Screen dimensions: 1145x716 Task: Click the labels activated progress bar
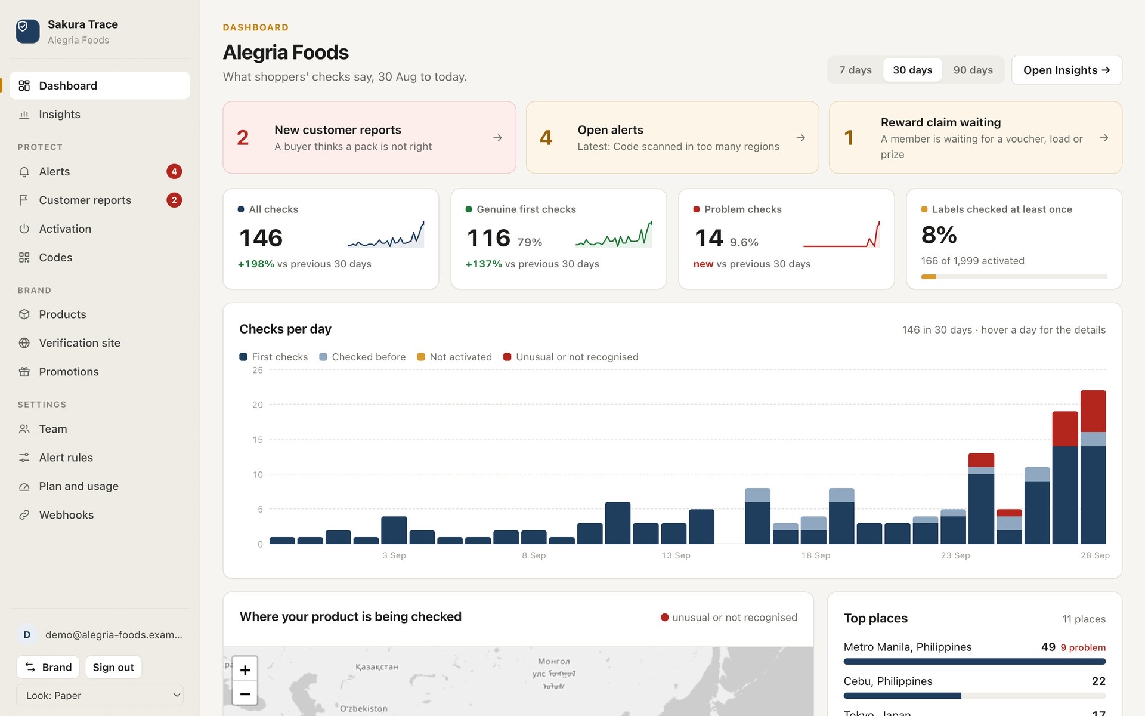[x=1014, y=277]
